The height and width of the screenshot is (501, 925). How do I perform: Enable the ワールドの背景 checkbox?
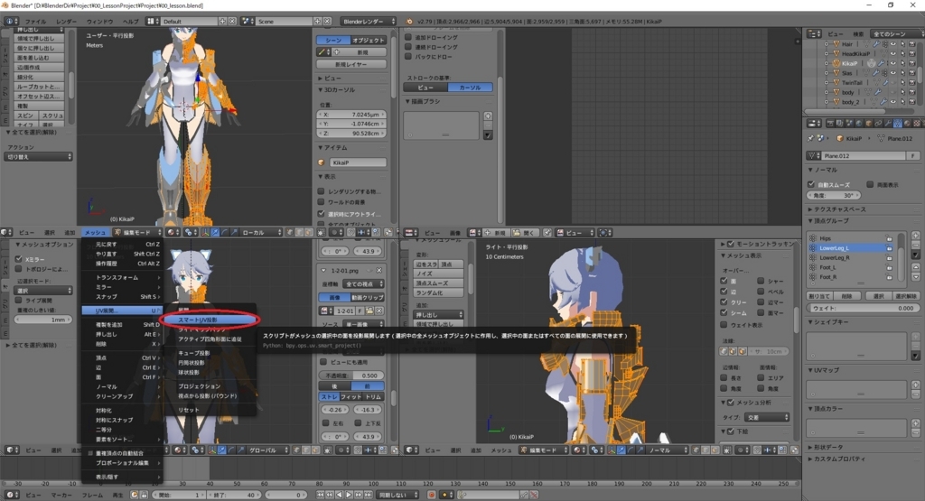click(x=321, y=202)
